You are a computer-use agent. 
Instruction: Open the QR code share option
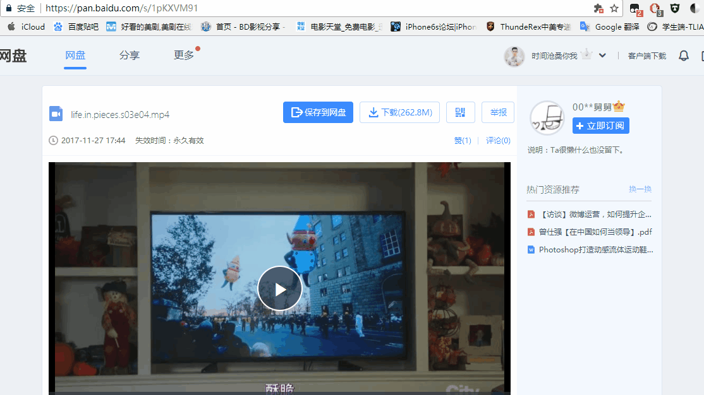[x=460, y=112]
